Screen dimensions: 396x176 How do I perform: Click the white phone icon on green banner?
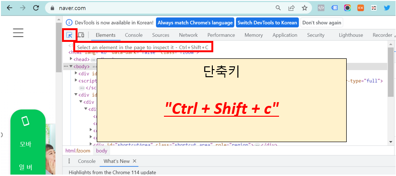[25, 120]
